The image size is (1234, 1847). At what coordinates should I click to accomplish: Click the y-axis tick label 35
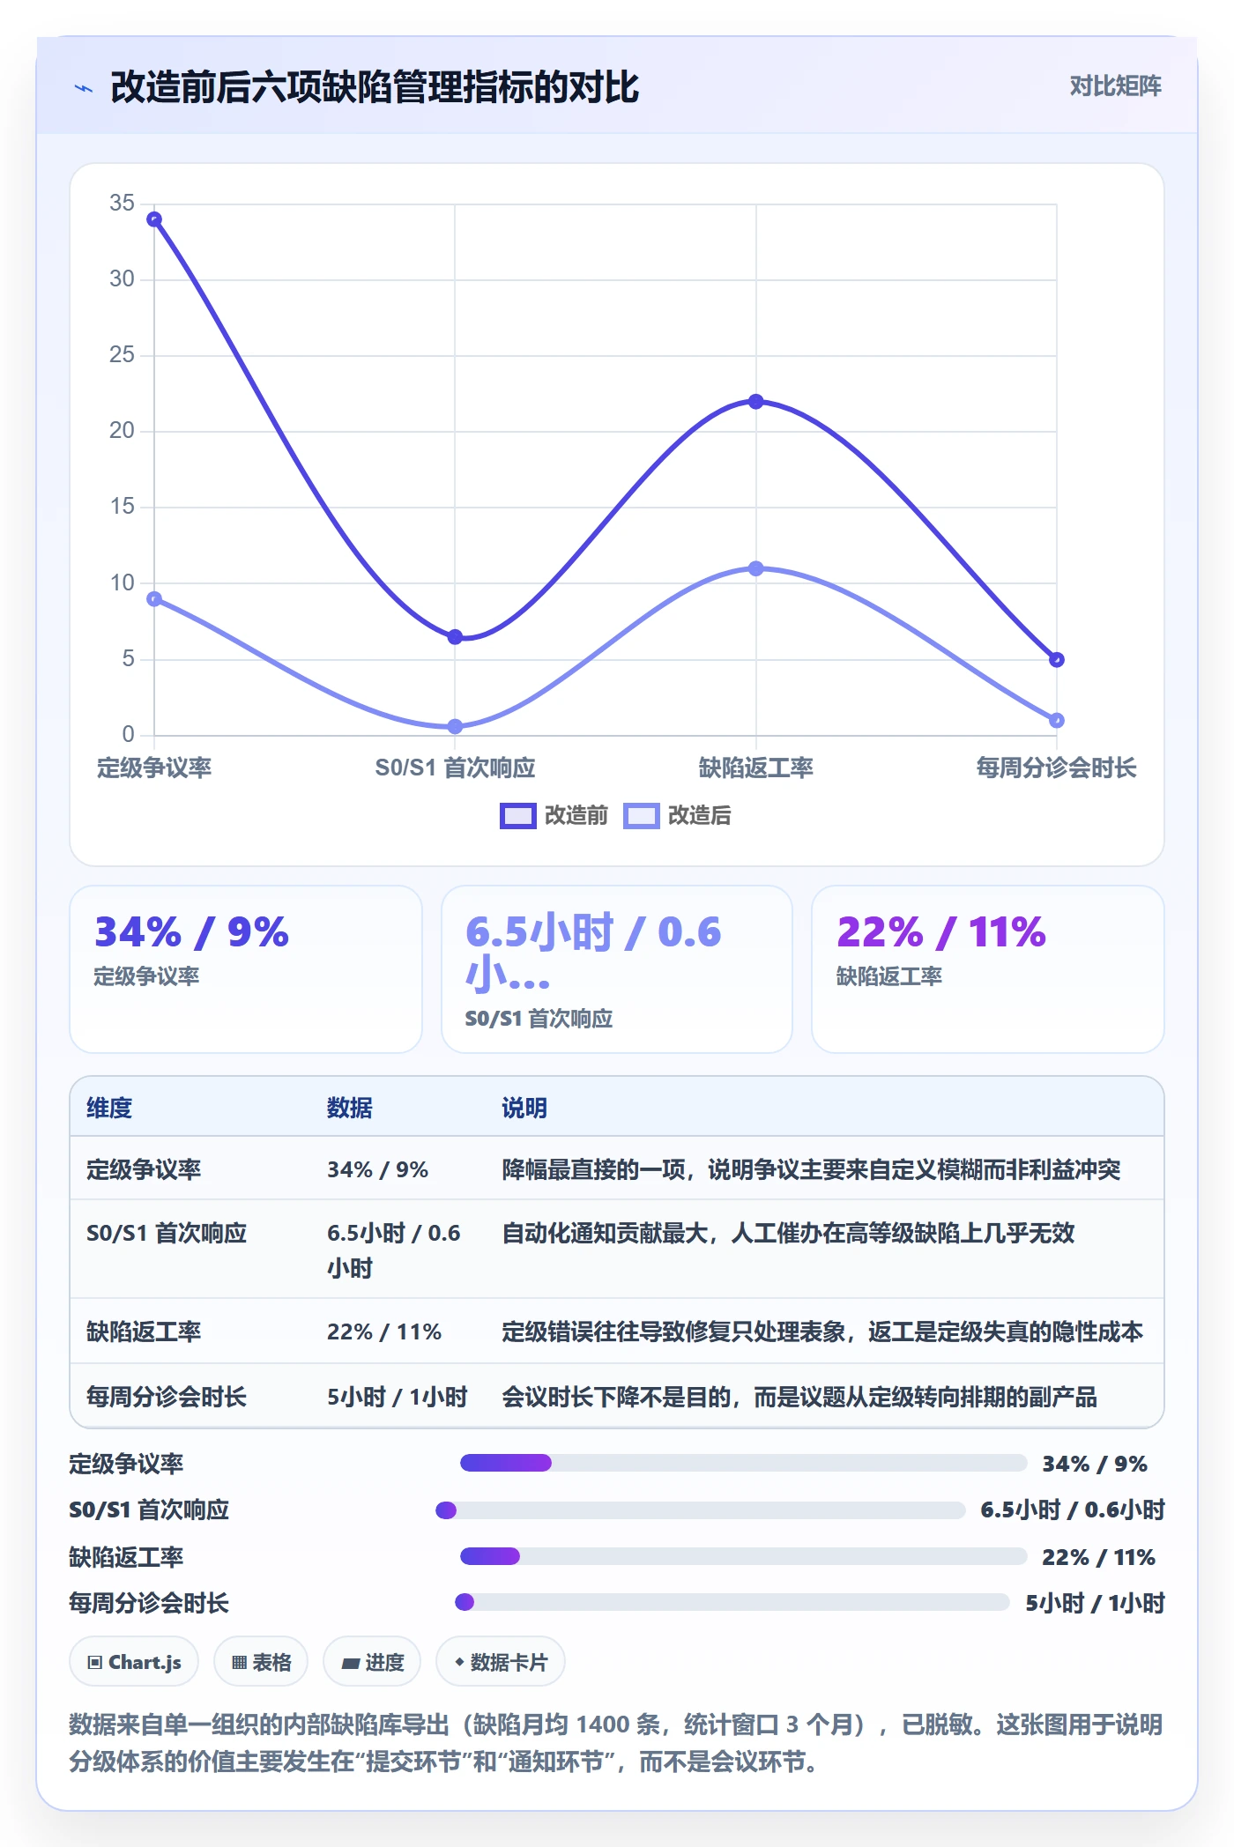122,203
